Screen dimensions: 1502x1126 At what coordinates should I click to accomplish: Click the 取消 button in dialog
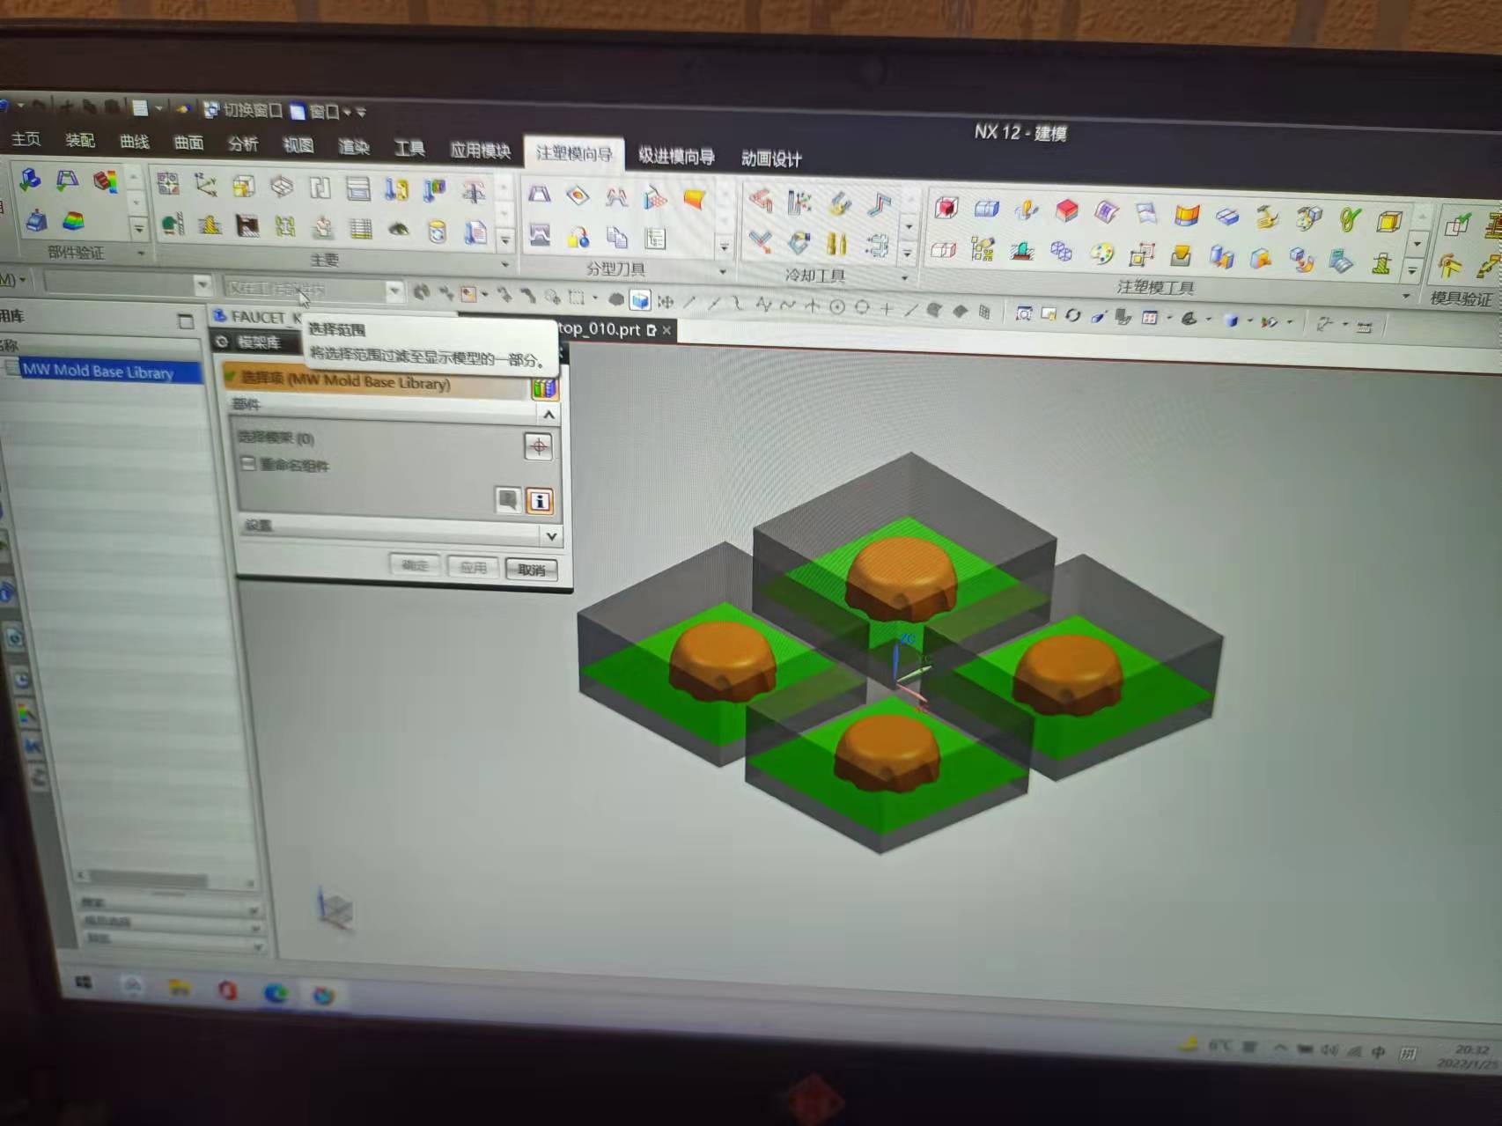pyautogui.click(x=531, y=569)
